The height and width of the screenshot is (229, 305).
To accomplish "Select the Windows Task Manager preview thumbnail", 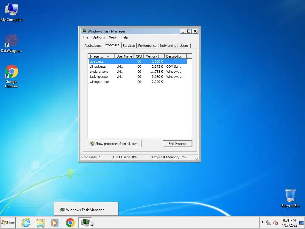I will (86, 209).
